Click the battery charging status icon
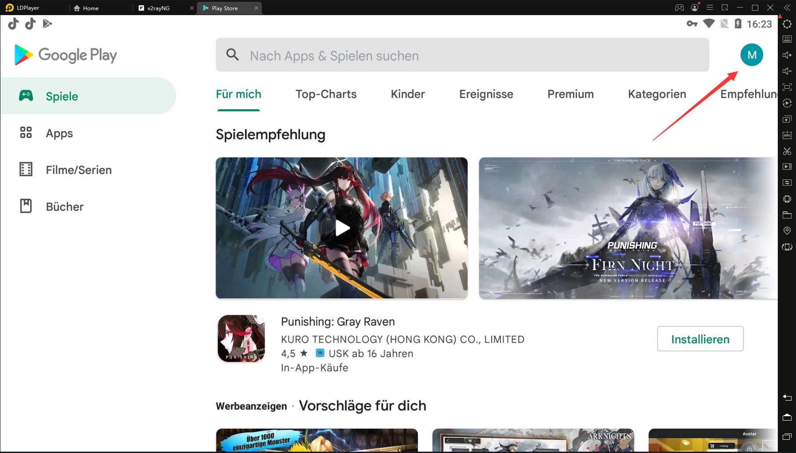796x453 pixels. pyautogui.click(x=738, y=24)
